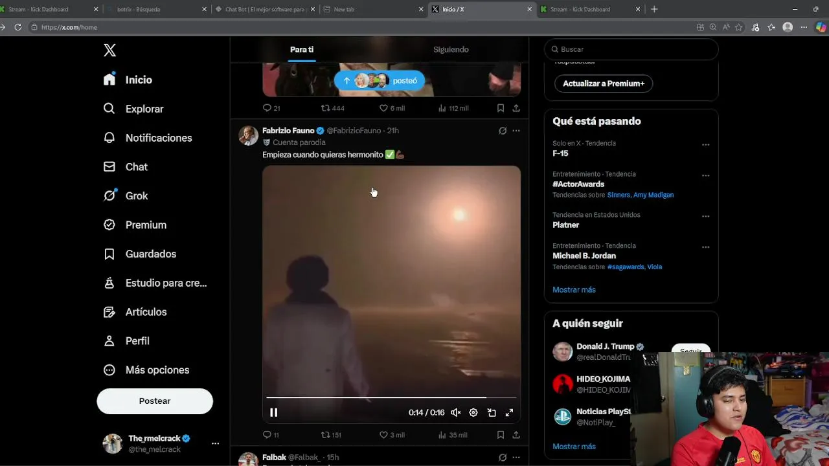829x466 pixels.
Task: Open video settings gear
Action: (473, 413)
